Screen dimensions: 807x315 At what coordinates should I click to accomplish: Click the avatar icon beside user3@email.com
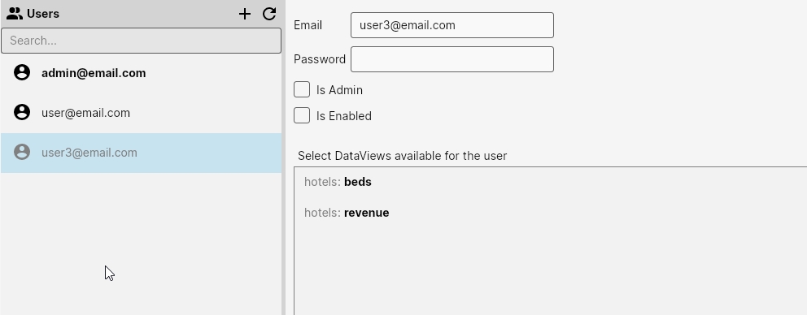[x=22, y=152]
